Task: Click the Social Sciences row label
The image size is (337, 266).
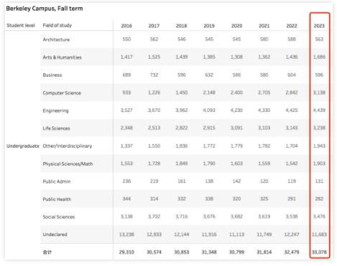Action: point(59,217)
